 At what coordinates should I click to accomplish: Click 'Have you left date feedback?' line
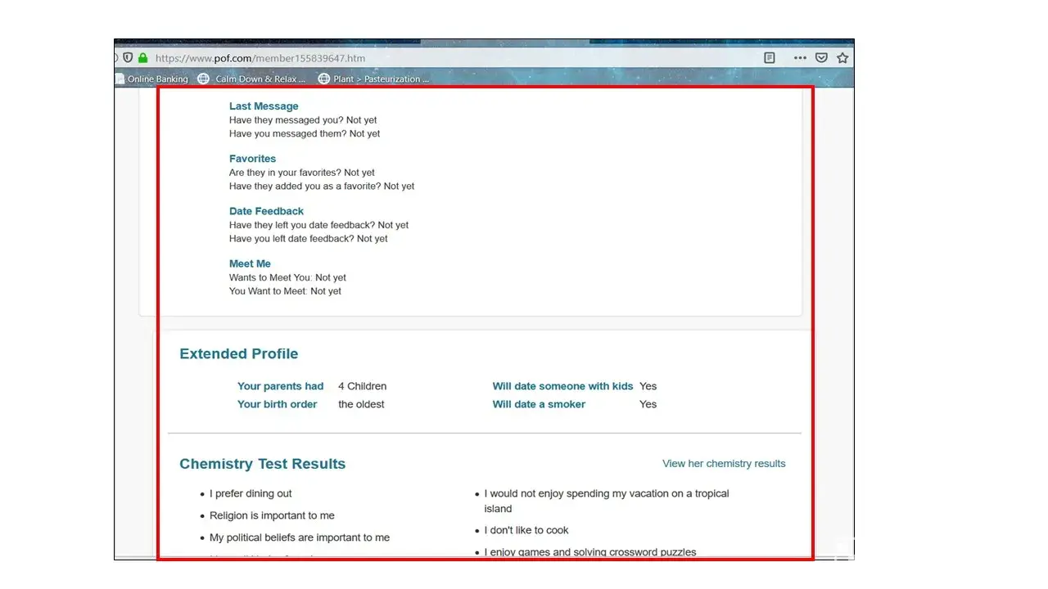[x=309, y=238]
